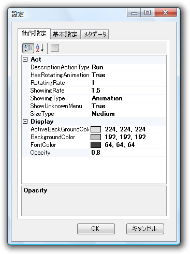
Task: Select the 動作設定 tab
Action: [34, 34]
